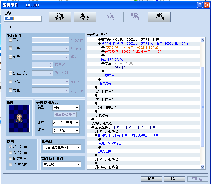Click the 清除事件页 button
Image resolution: width=211 pixels, height=184 pixels.
pos(159,17)
